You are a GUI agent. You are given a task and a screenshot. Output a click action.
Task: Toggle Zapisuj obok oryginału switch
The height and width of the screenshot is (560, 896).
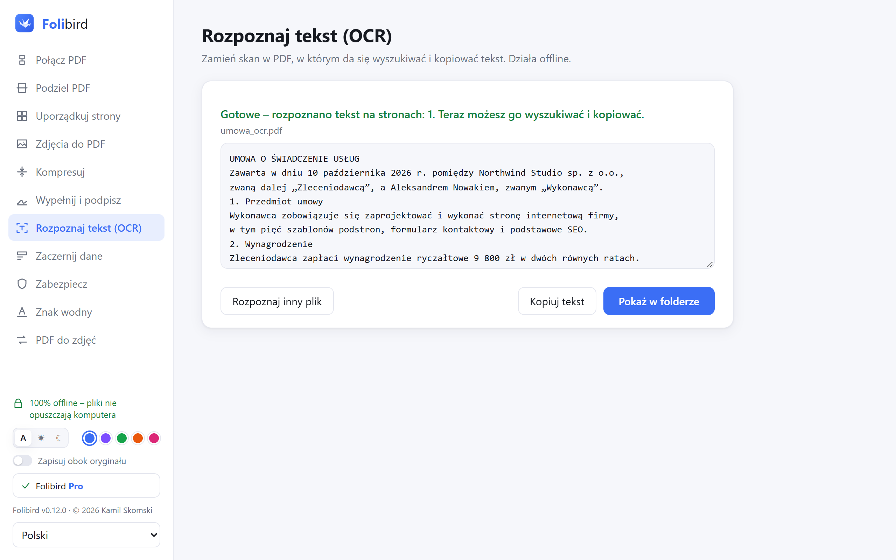point(23,461)
